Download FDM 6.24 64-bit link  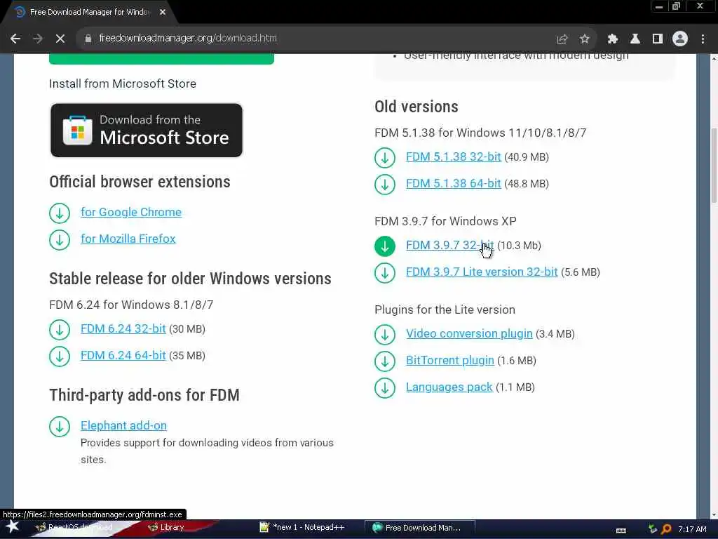(x=123, y=355)
